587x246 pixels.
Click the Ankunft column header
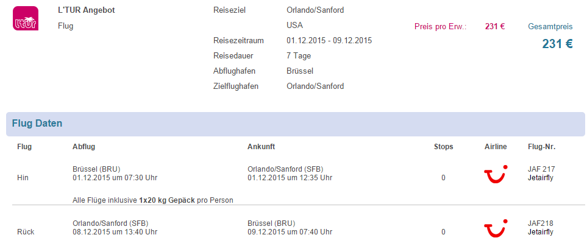pos(261,147)
